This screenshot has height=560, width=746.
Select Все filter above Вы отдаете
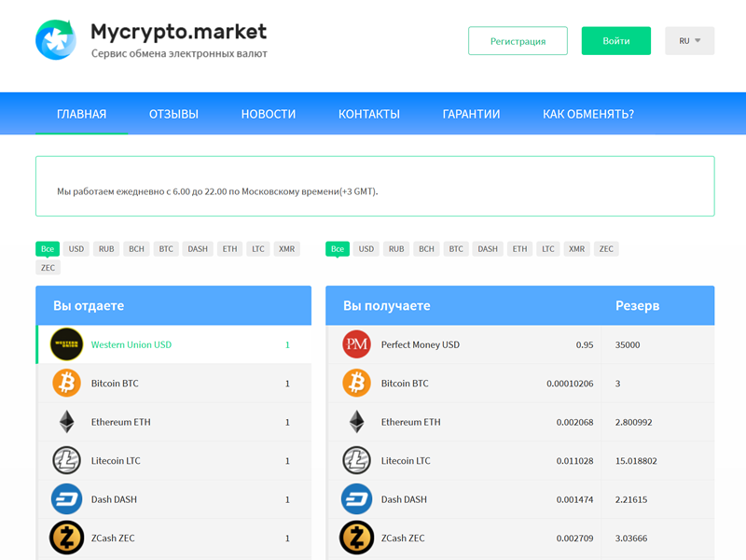coord(48,248)
